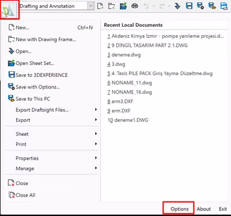The image size is (231, 216).
Task: Click the Open Sheet Set icon in top toolbar
Action: coord(123,6)
